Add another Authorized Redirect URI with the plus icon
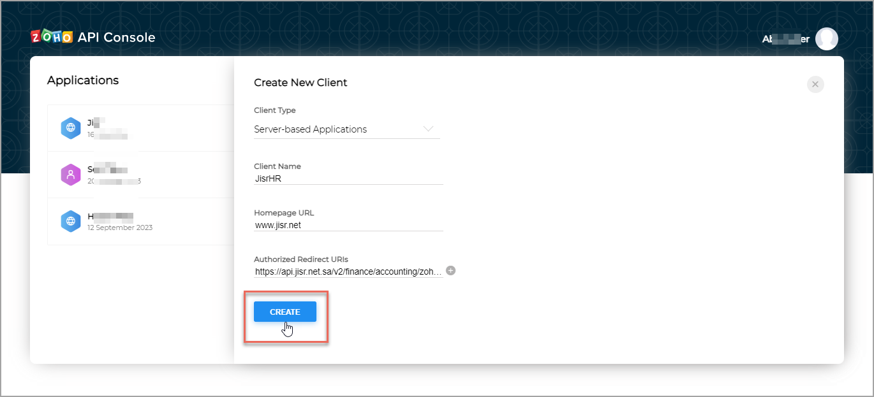Viewport: 874px width, 397px height. (450, 271)
